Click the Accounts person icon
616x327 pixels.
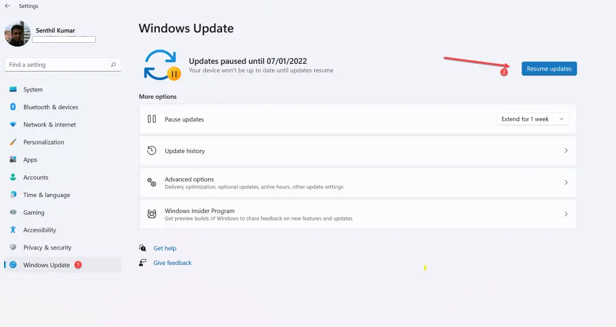tap(13, 177)
